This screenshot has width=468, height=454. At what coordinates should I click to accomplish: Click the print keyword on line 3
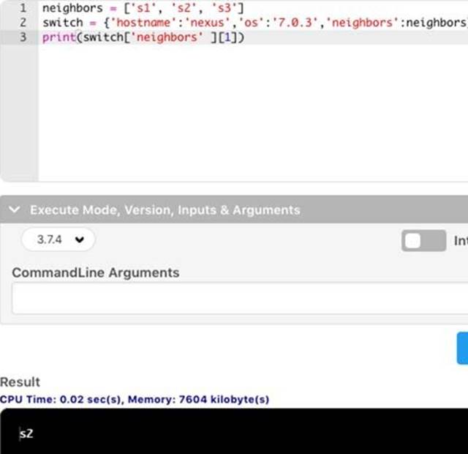coord(58,37)
